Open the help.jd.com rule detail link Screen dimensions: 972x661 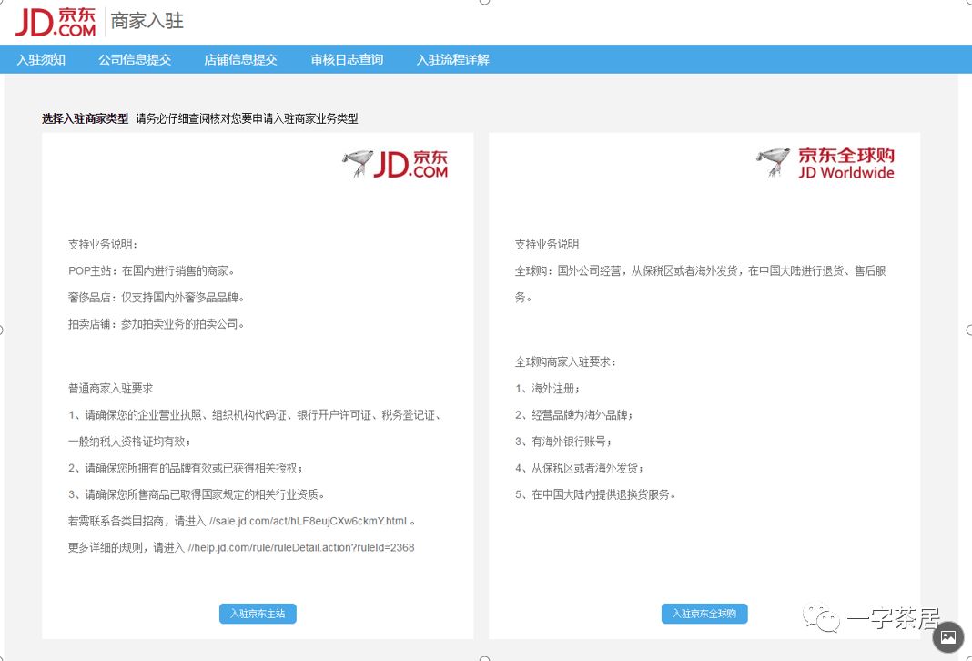click(301, 547)
